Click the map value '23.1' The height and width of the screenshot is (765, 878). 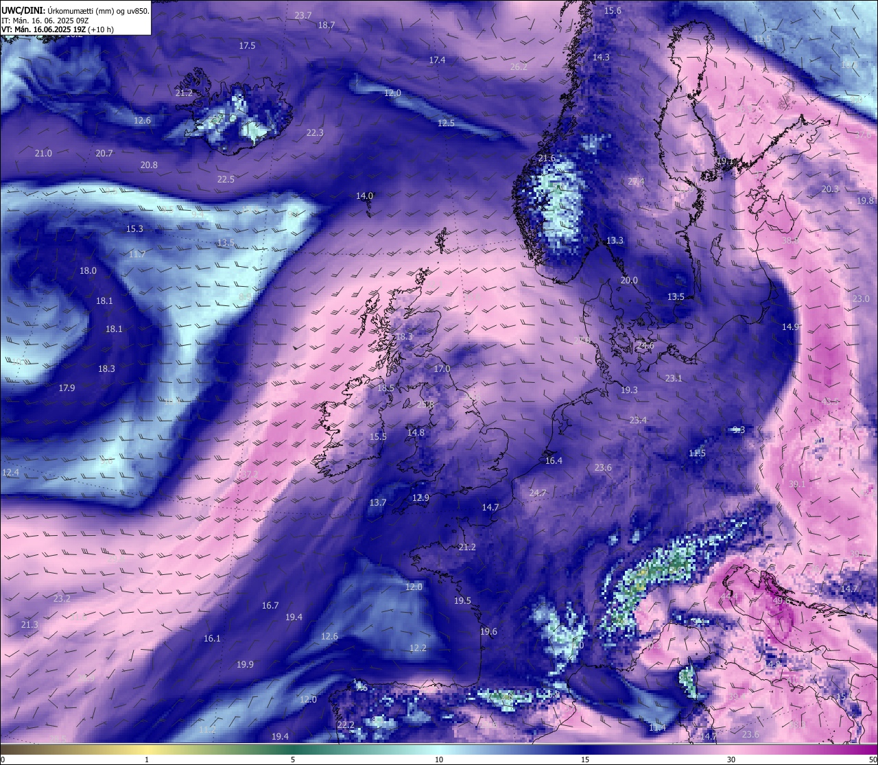674,378
